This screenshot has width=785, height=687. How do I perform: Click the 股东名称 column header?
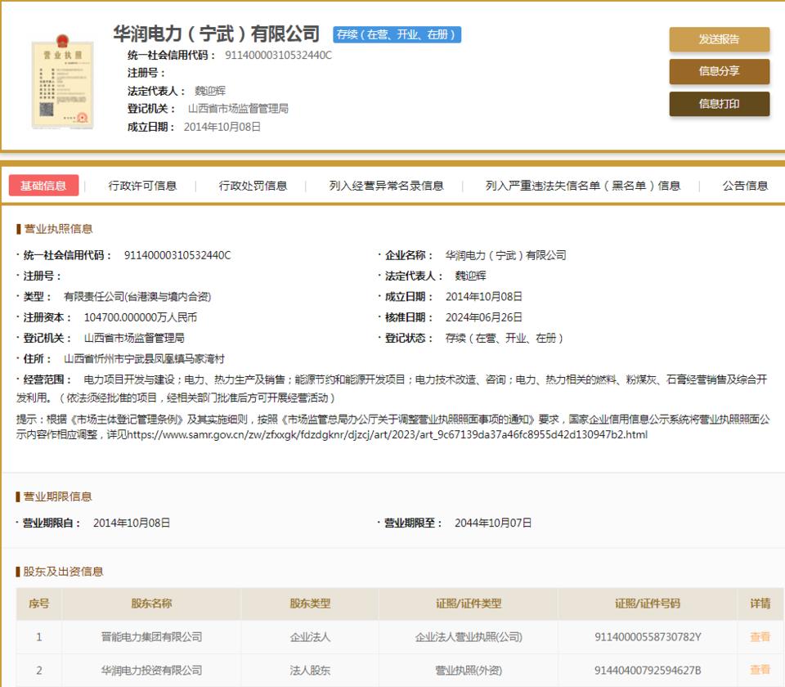[x=150, y=604]
